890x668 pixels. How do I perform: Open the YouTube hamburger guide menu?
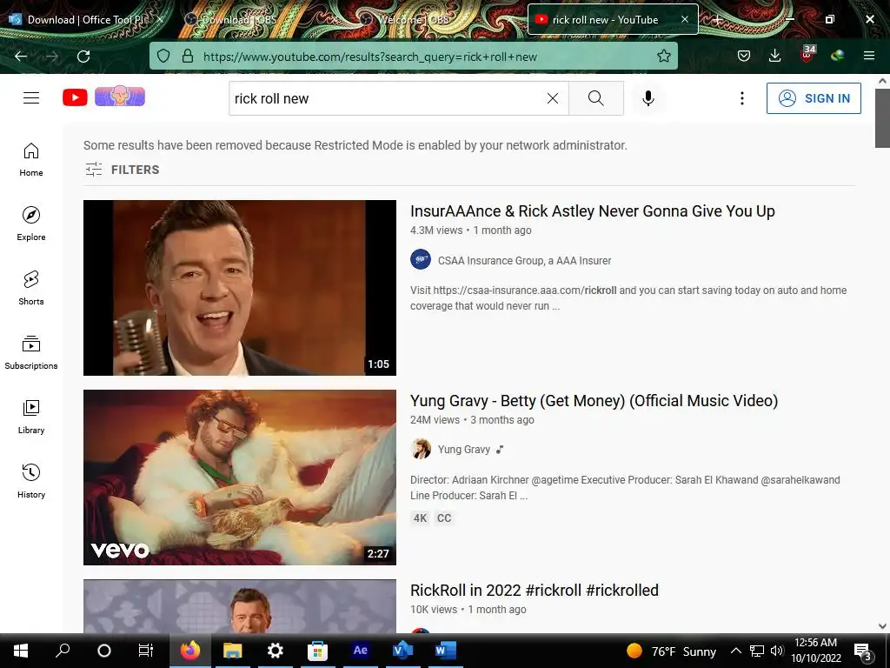pos(31,97)
